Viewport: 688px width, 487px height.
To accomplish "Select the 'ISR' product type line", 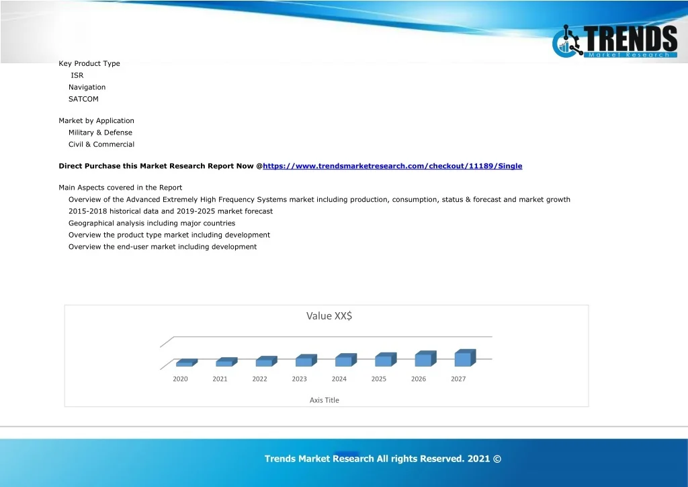I will (x=77, y=75).
